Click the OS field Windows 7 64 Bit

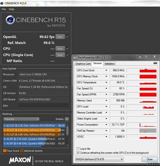coord(43,87)
